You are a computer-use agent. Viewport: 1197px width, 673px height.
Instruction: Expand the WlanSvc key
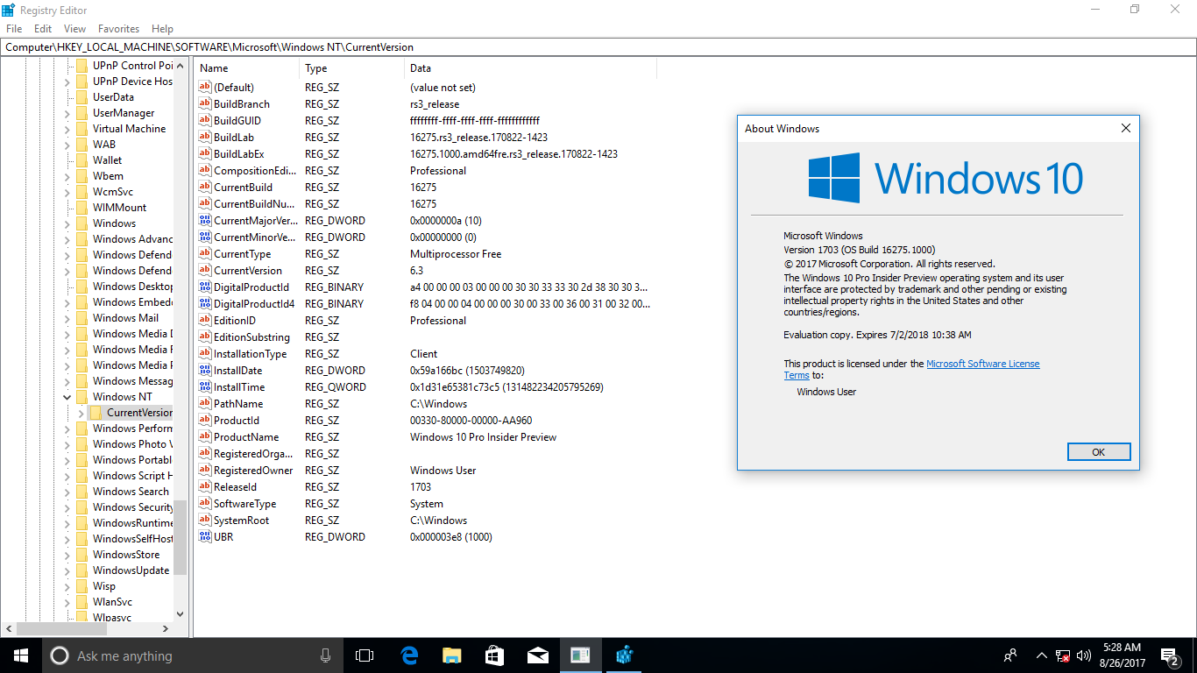click(67, 602)
